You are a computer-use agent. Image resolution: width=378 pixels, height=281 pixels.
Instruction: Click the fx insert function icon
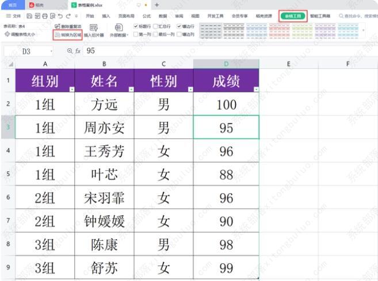click(x=78, y=51)
